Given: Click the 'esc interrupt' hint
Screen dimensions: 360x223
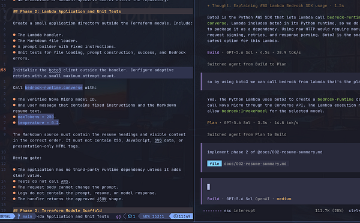Looking at the screenshot, I should click(x=239, y=210).
